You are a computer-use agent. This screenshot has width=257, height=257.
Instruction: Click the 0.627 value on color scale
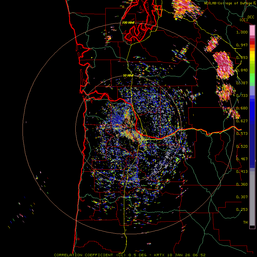242,121
